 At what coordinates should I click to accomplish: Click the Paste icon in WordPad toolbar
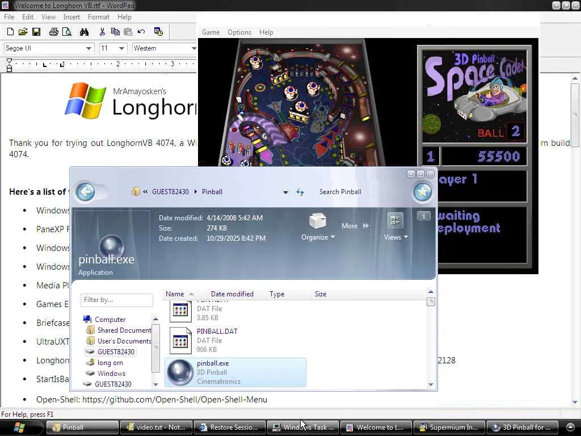(128, 32)
